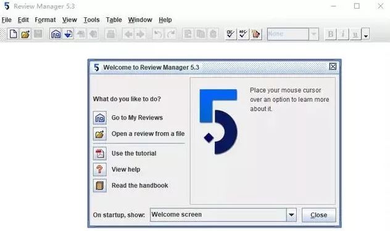Viewport: 390px width, 231px height.
Task: Open the Table menu
Action: click(114, 20)
